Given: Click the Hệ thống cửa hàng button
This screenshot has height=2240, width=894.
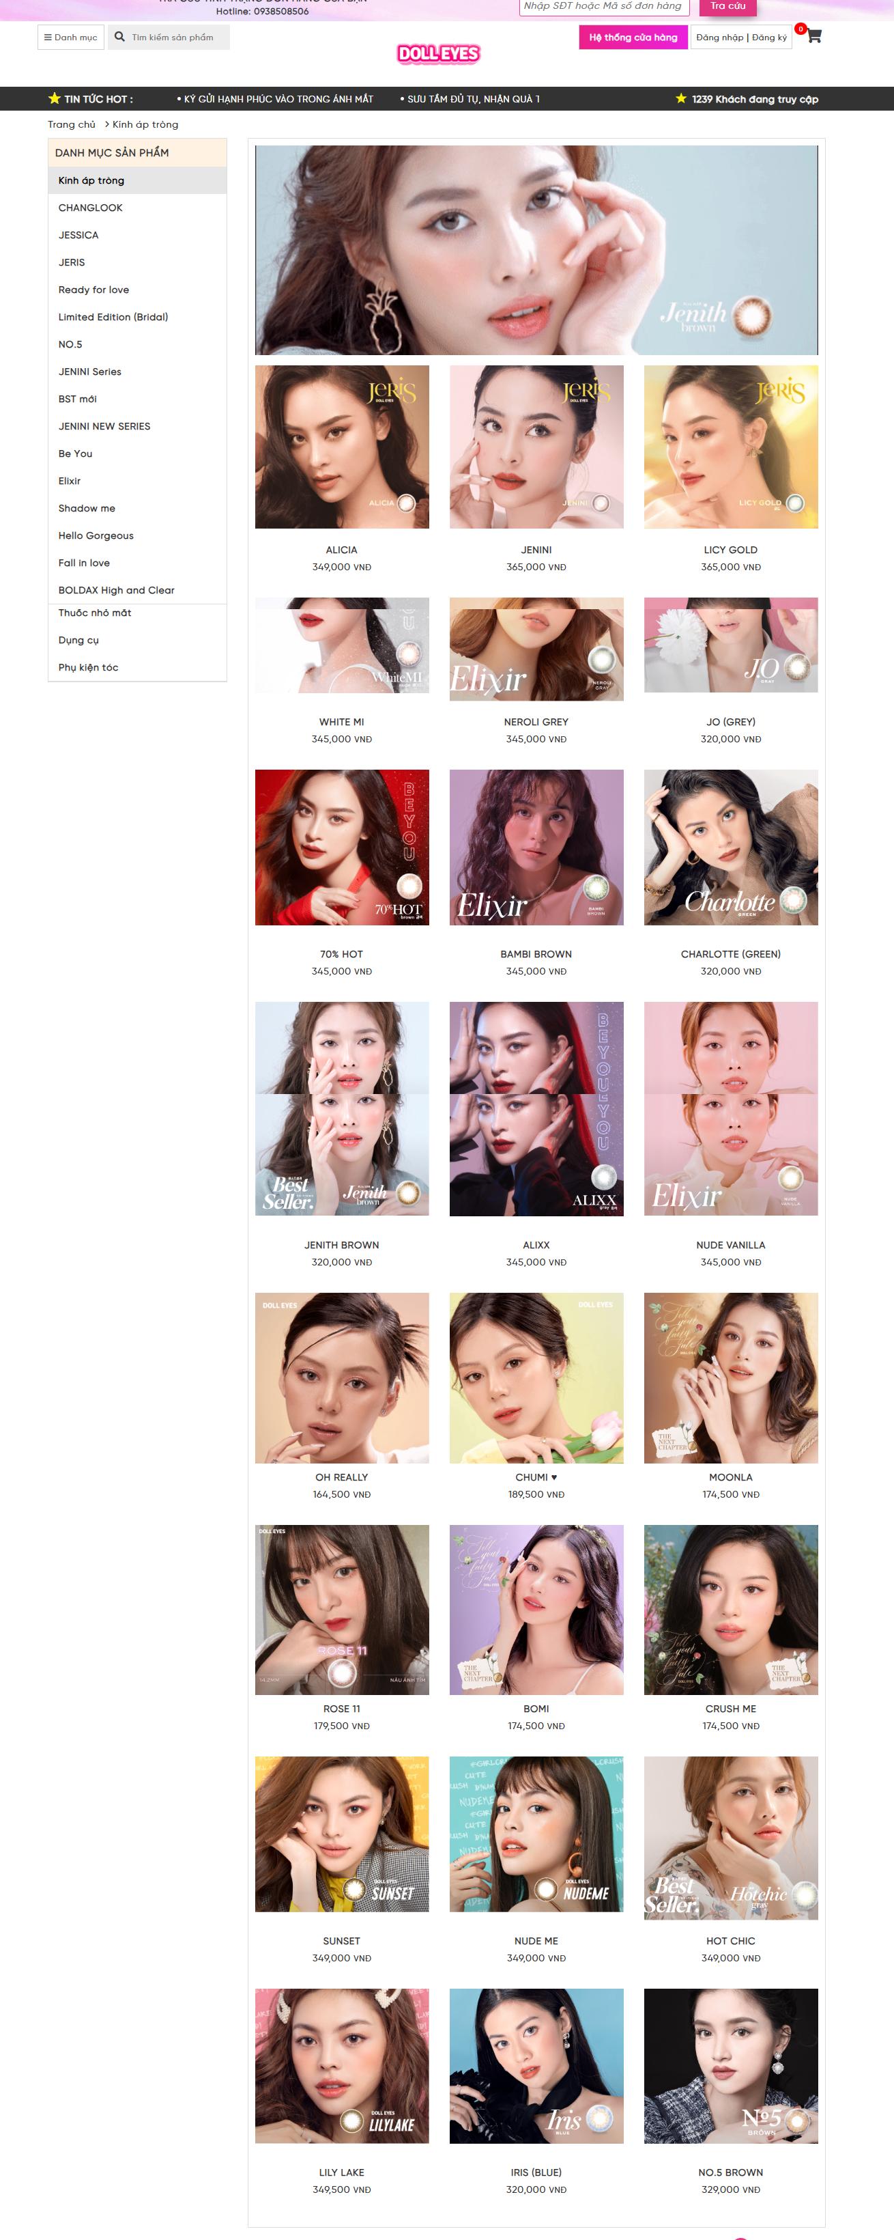Looking at the screenshot, I should [x=633, y=38].
